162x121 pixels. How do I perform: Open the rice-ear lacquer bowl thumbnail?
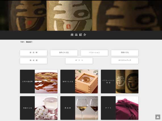46,81
